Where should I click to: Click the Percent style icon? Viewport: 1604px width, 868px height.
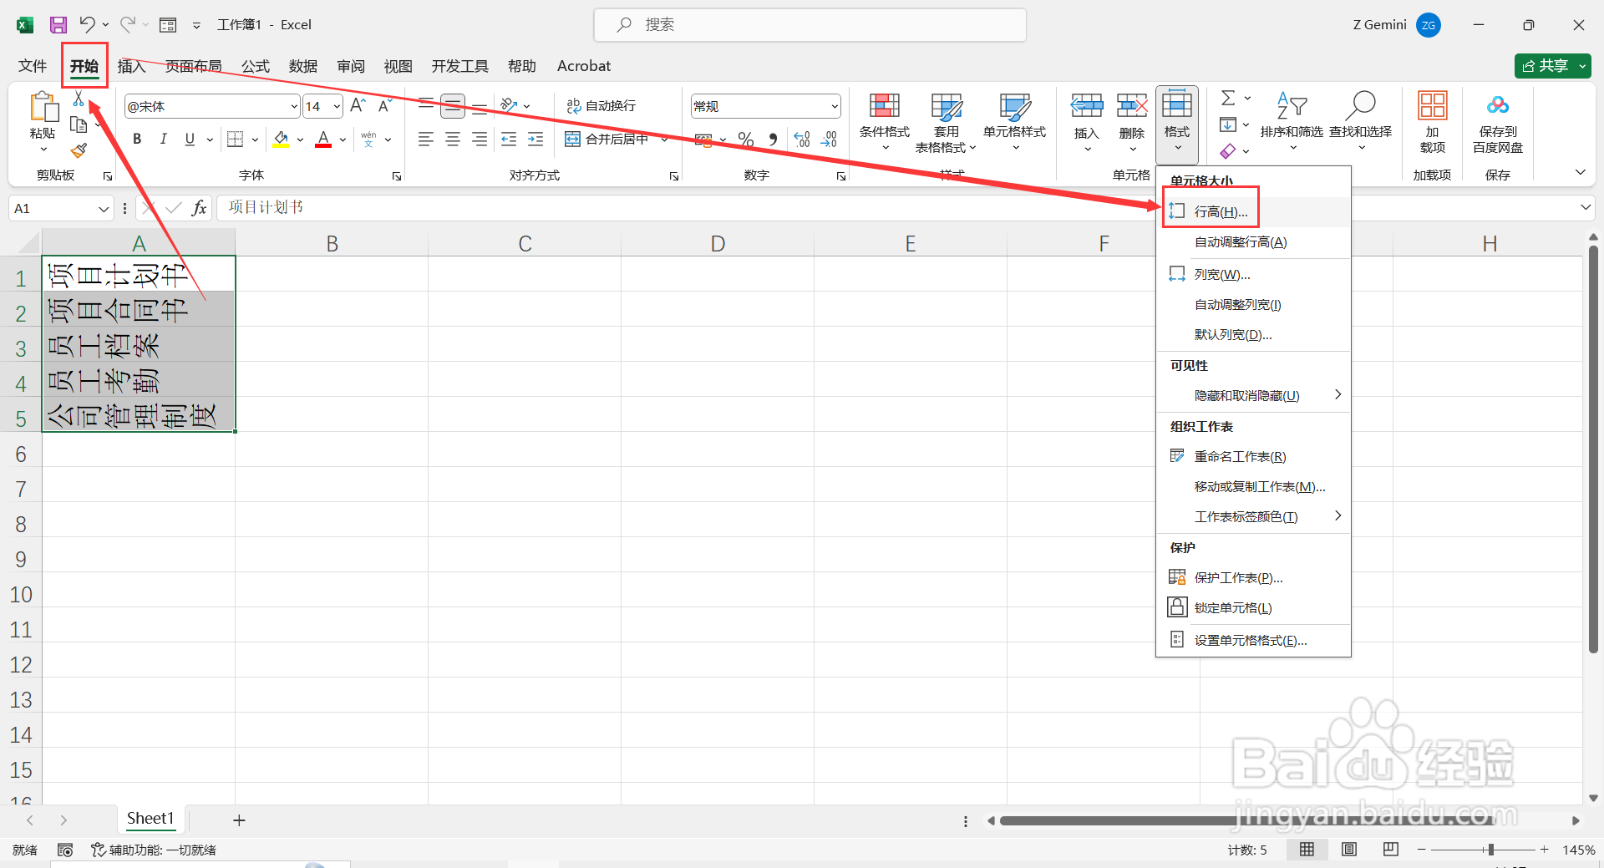point(746,140)
